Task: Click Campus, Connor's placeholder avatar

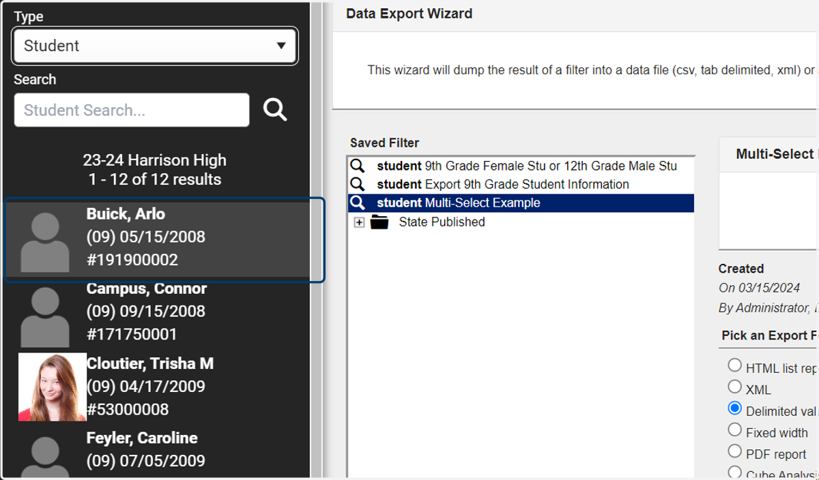Action: pos(45,317)
